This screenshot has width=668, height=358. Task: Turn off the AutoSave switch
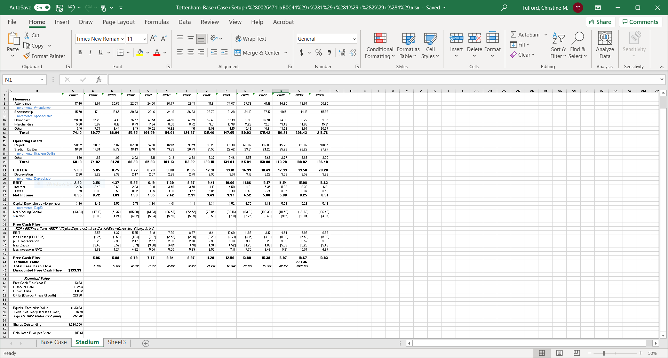(42, 7)
